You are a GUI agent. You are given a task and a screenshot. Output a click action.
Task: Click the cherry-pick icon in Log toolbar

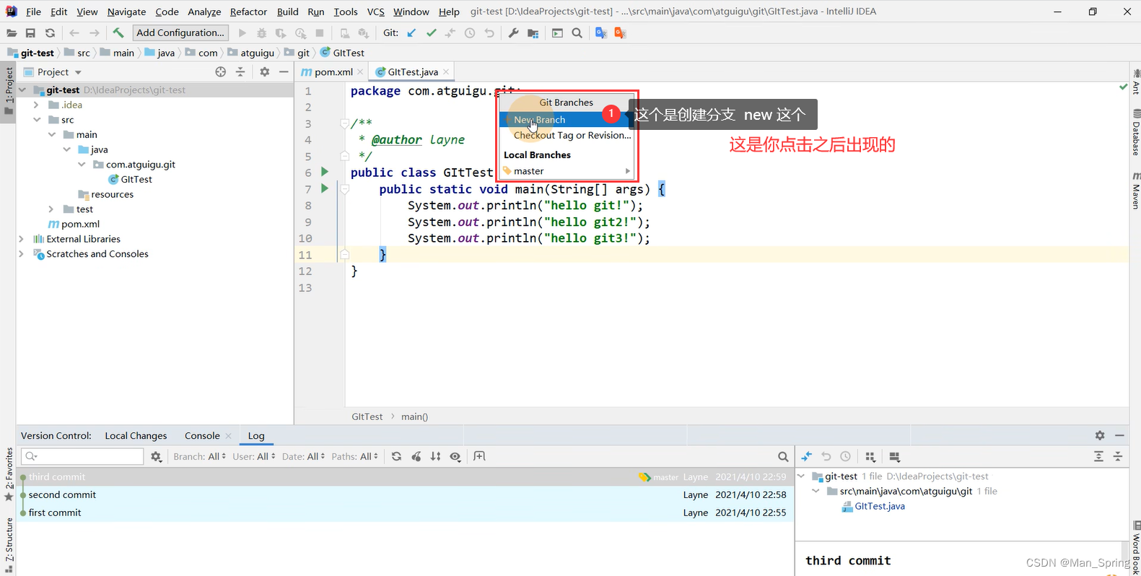(x=416, y=456)
